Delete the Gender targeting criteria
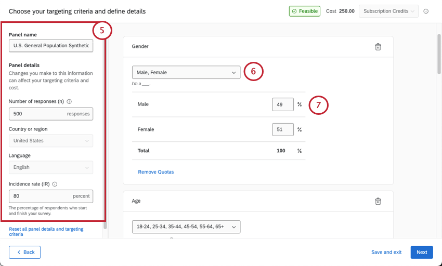This screenshot has width=442, height=266. (x=378, y=47)
